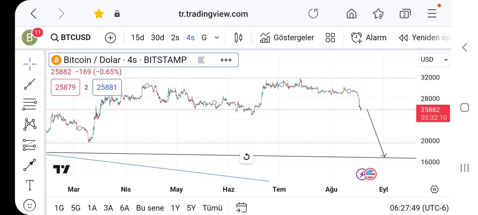Go back with browser back arrow

[x=33, y=14]
